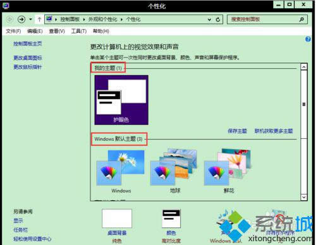Image resolution: width=316 pixels, height=245 pixels.
Task: Select 控制面板 in the address breadcrumb
Action: [70, 20]
